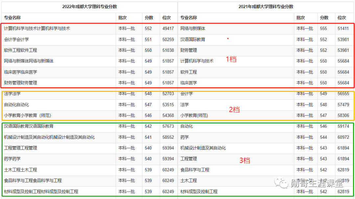This screenshot has height=199, width=355.
Task: Click the 批次 column header in the 2022 table
Action: coord(123,18)
